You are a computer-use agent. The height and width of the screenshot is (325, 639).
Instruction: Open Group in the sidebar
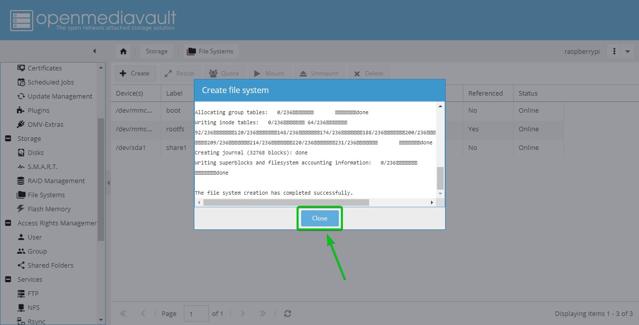pos(37,251)
